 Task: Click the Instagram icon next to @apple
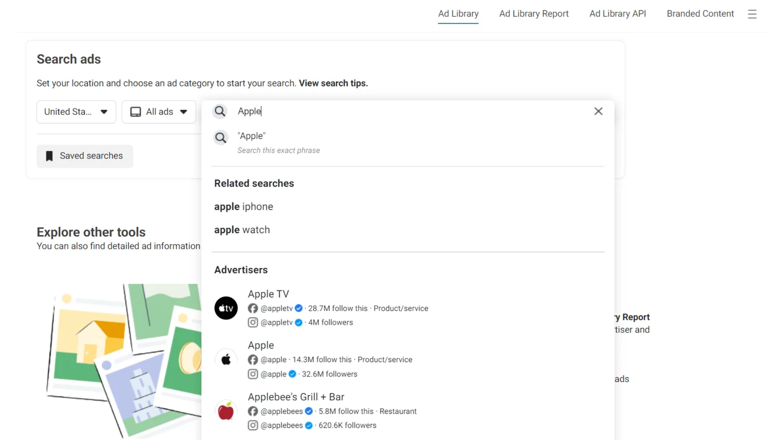click(x=253, y=374)
